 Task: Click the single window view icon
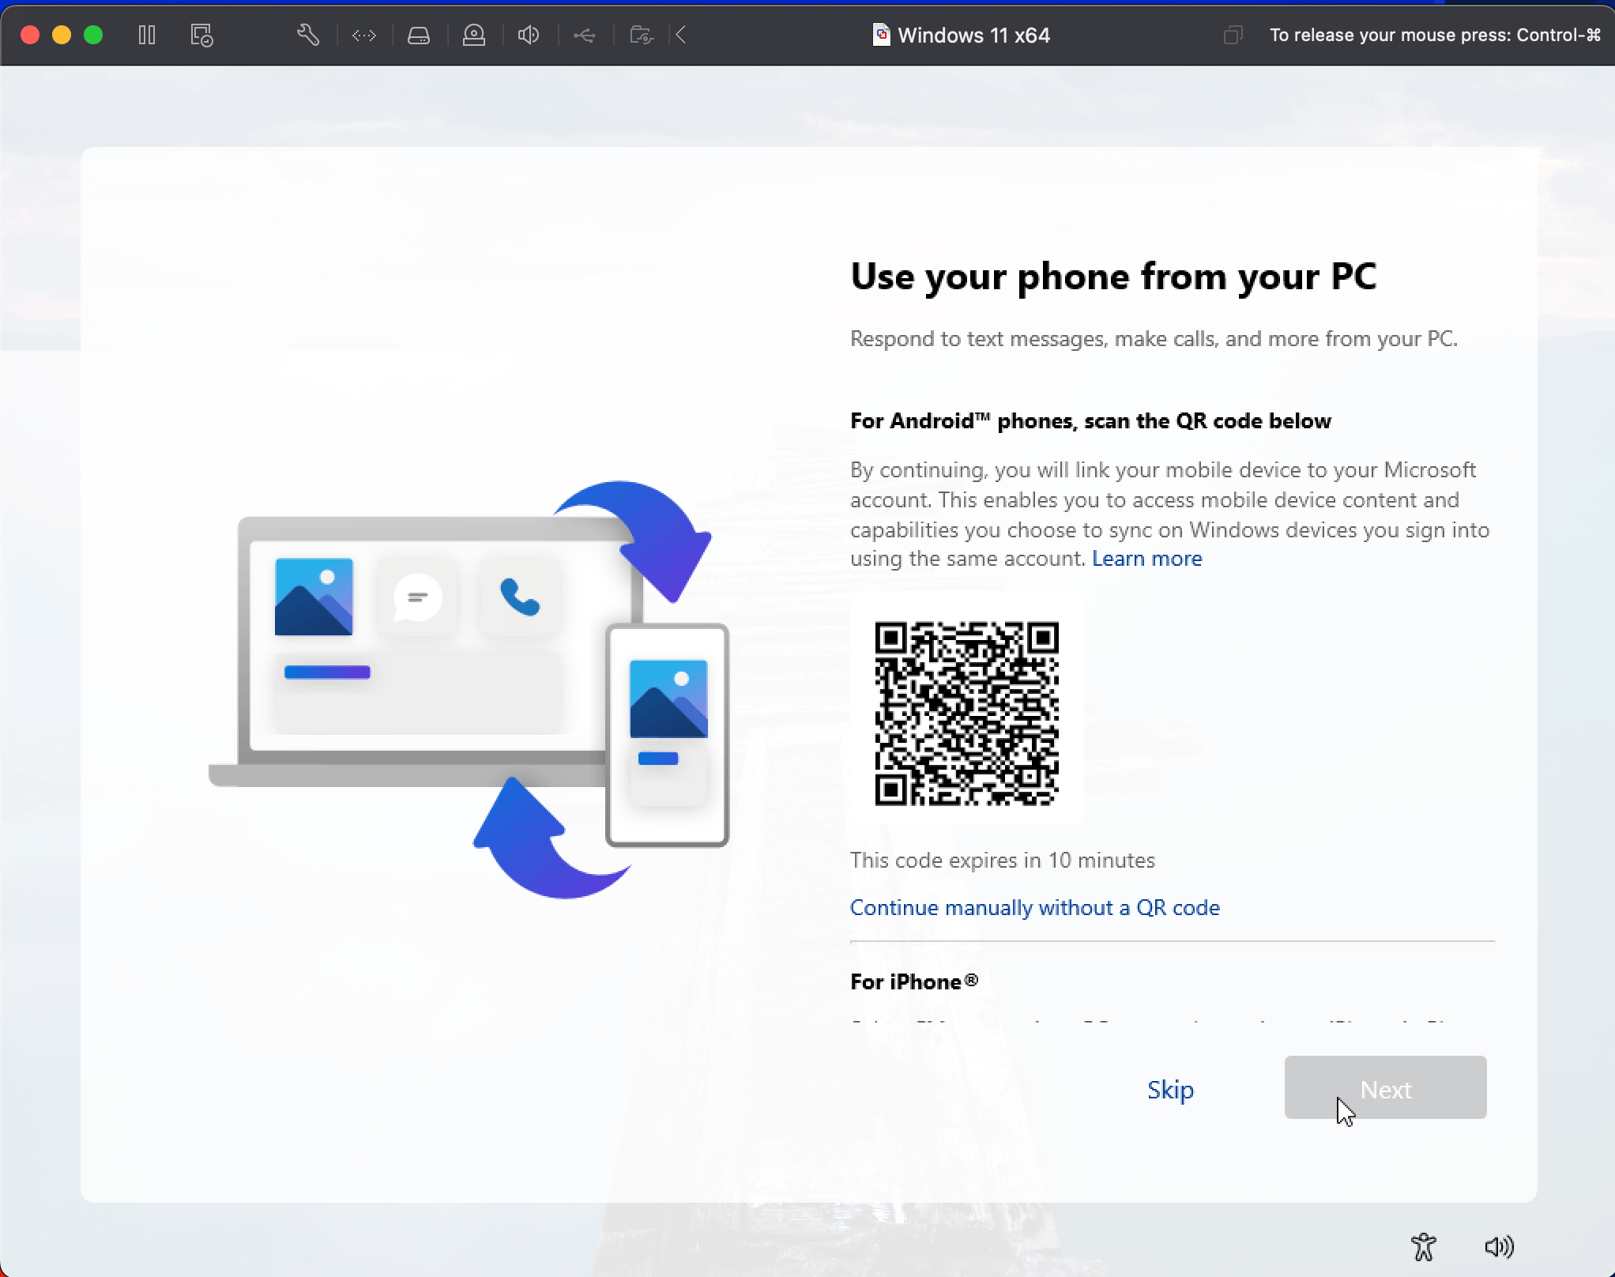tap(1233, 35)
